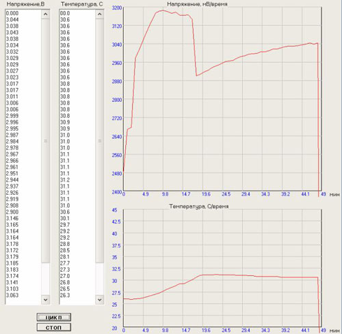Click the СТОП button
Viewport: 342px width, 334px height.
pyautogui.click(x=54, y=327)
